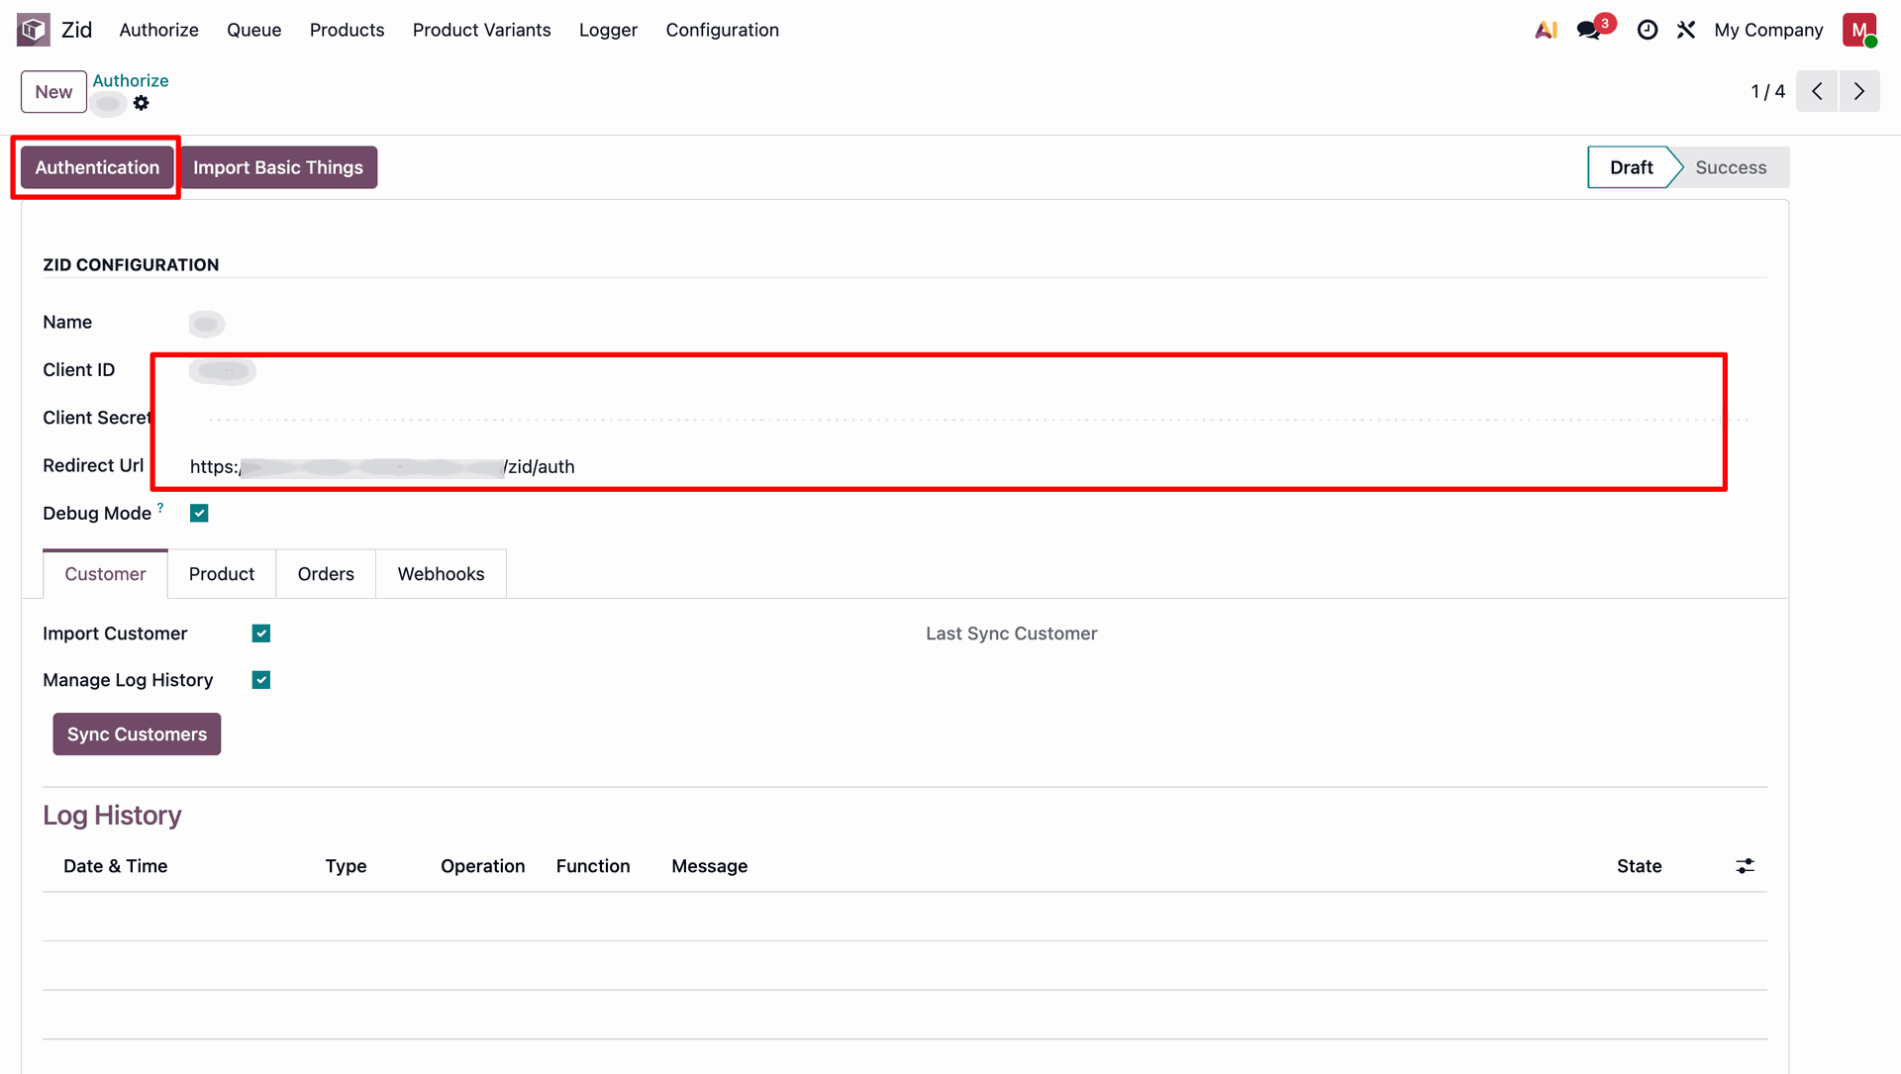Open the user avatar menu
Screen dimensions: 1901x1074
[1859, 30]
